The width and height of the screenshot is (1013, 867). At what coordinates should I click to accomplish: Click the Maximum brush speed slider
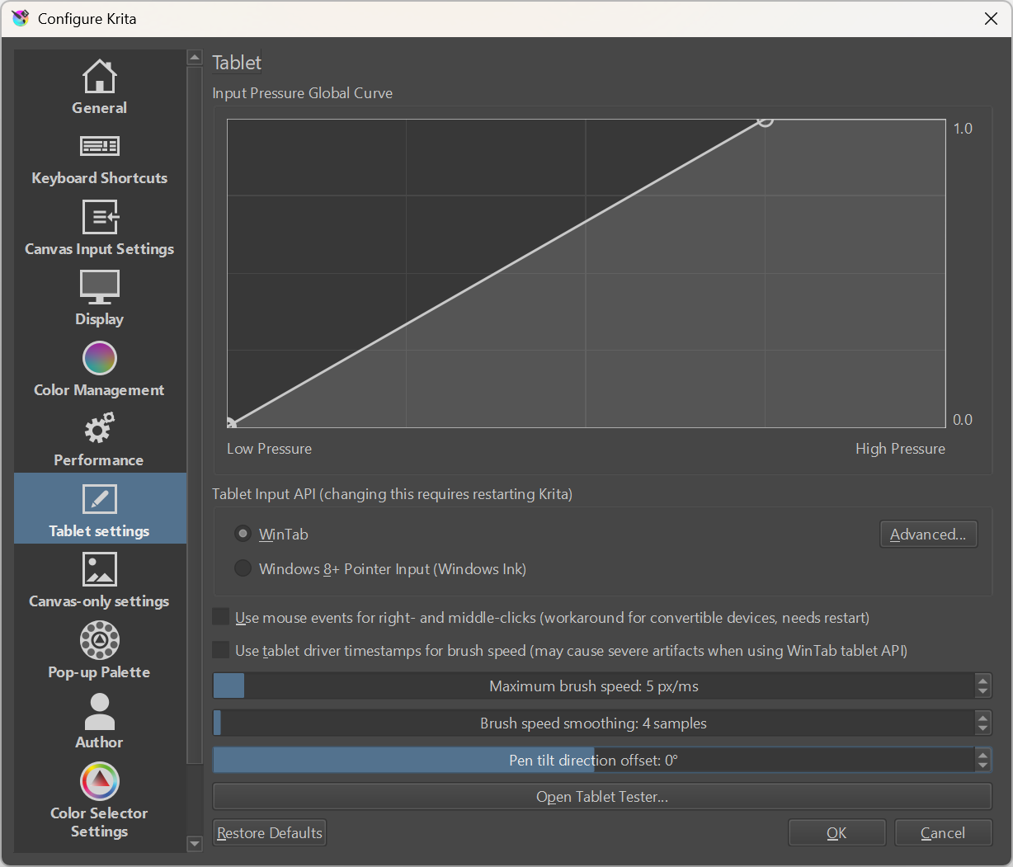point(594,686)
